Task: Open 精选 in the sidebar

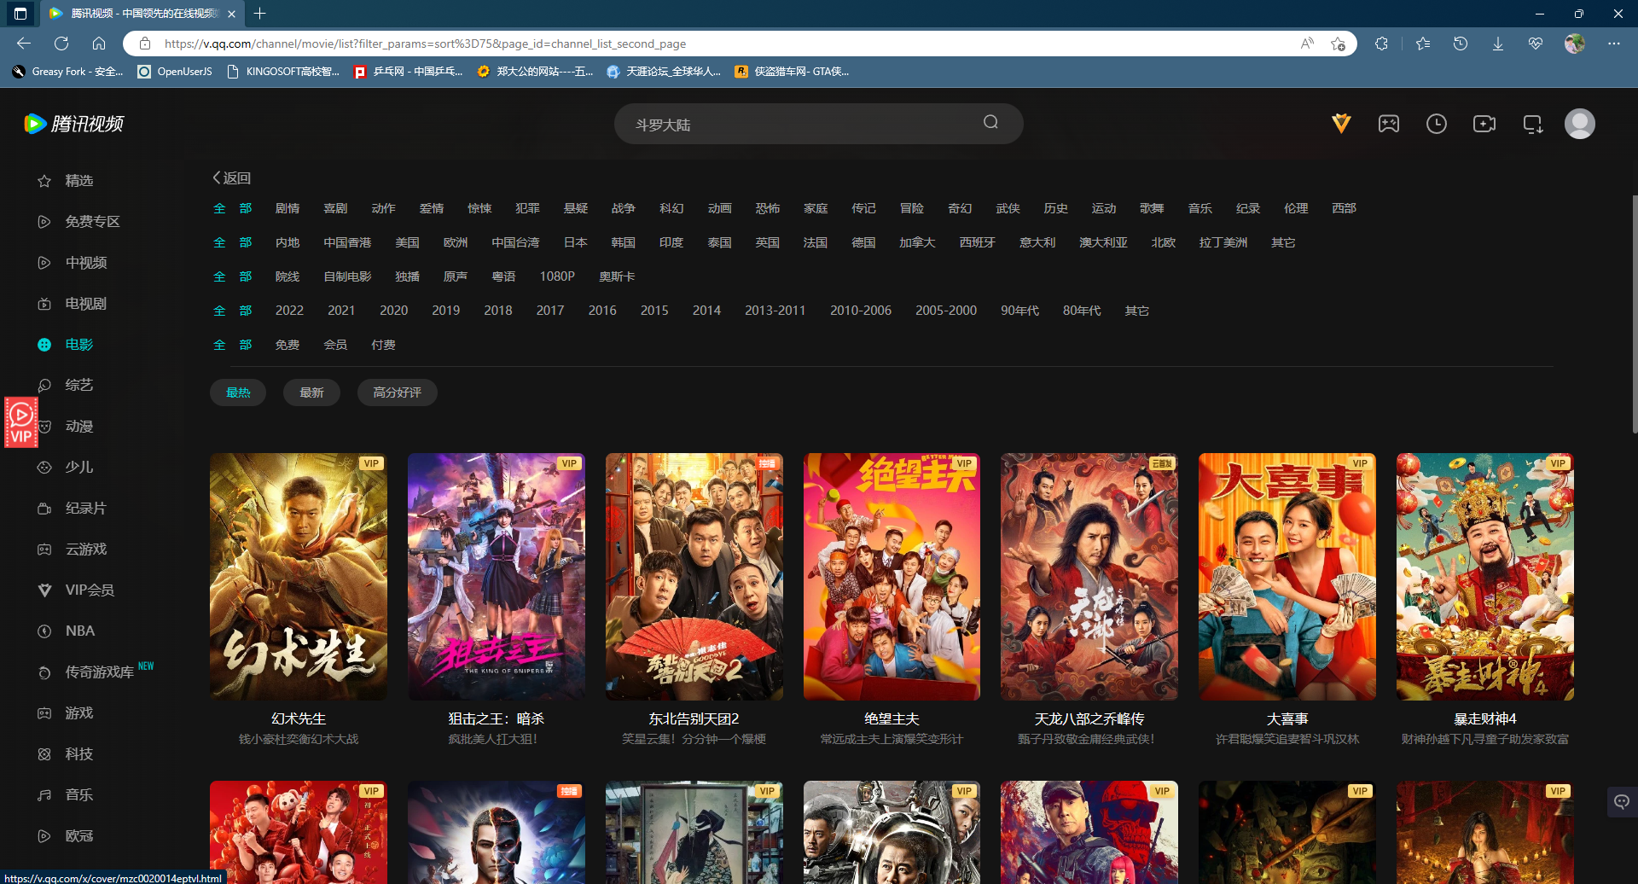Action: (78, 181)
